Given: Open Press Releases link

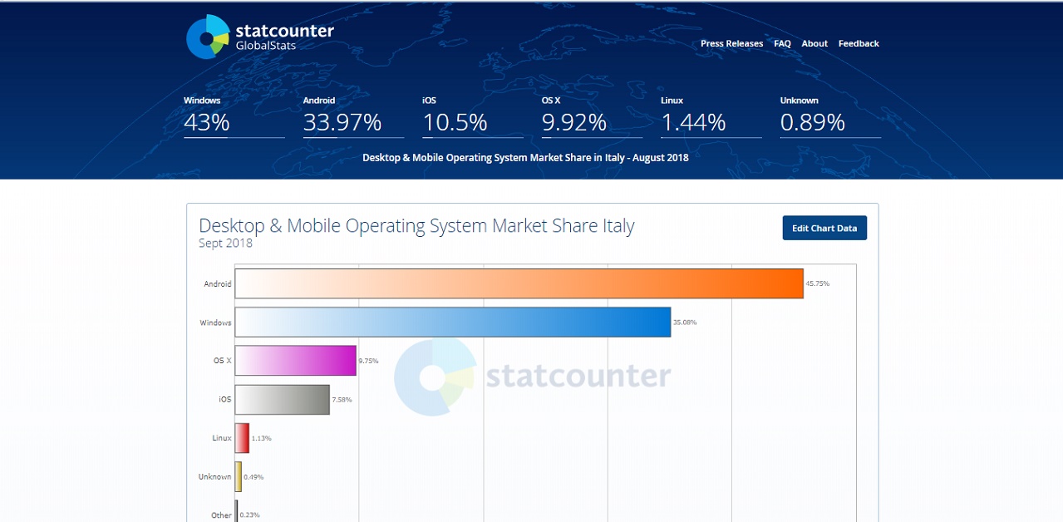Looking at the screenshot, I should (731, 44).
